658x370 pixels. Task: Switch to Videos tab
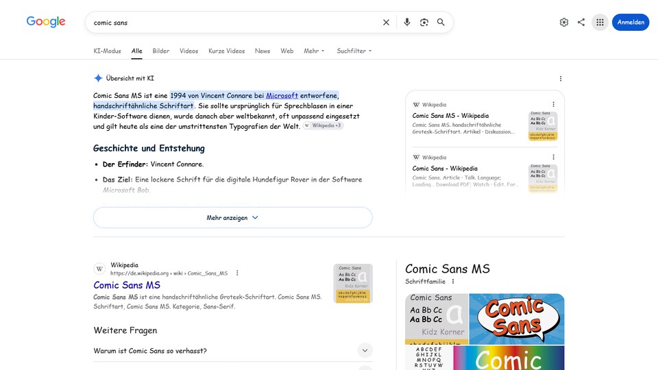click(189, 51)
